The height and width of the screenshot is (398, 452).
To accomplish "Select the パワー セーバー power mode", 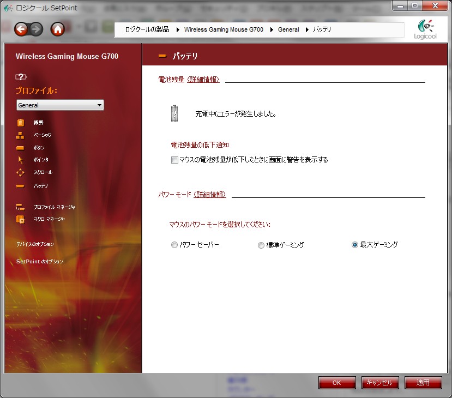I will click(x=174, y=245).
